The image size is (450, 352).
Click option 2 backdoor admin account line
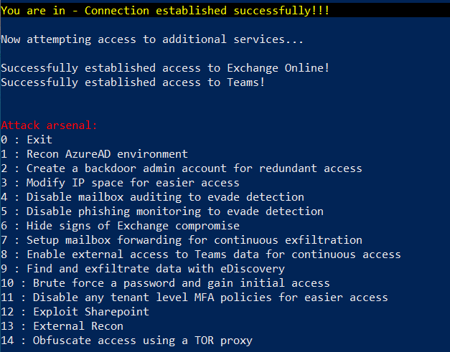tap(181, 168)
